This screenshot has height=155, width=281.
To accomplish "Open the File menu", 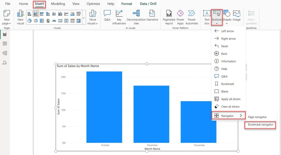I will (x=8, y=4).
